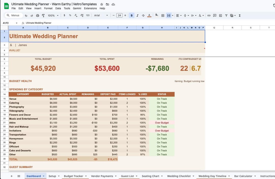Star the document

coord(102,4)
